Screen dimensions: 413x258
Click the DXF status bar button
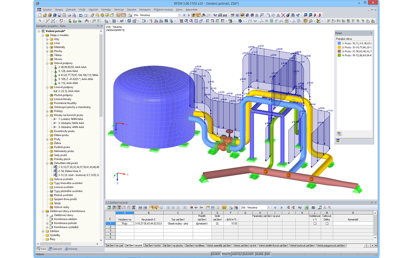click(267, 254)
